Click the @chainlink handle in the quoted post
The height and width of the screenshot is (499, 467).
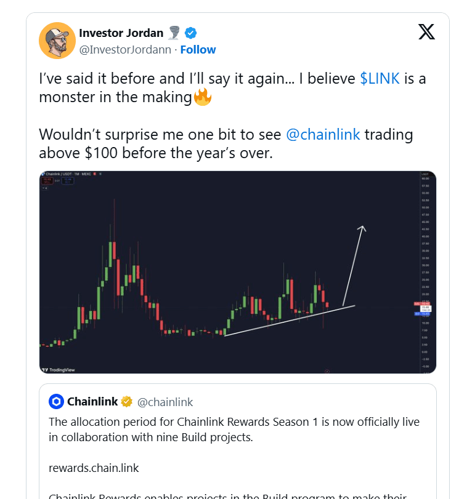click(x=164, y=402)
